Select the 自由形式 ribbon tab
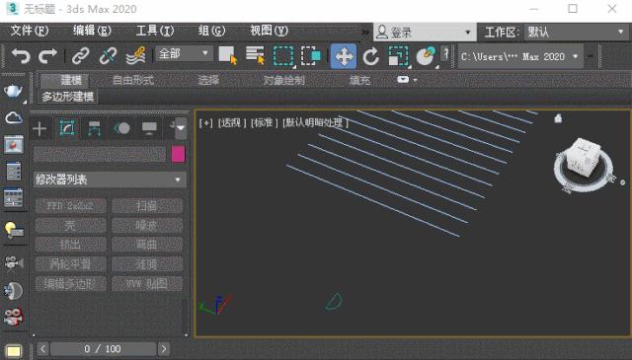The image size is (632, 360). [x=133, y=80]
